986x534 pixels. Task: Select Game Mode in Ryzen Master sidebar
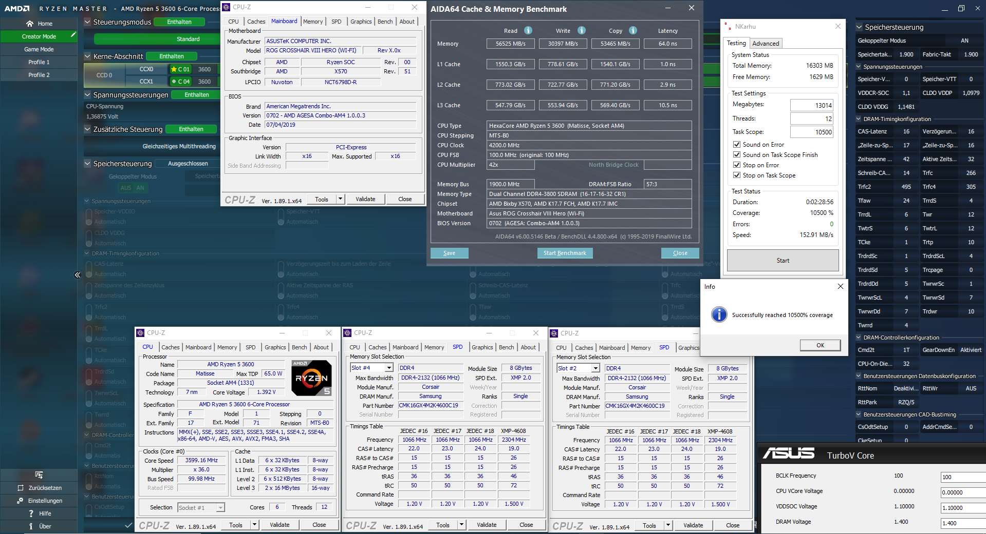pos(39,49)
